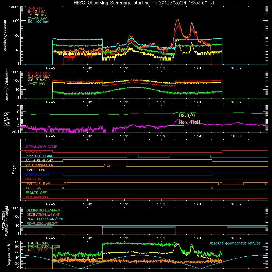Select the 3-6 keV legend label

[35, 8]
